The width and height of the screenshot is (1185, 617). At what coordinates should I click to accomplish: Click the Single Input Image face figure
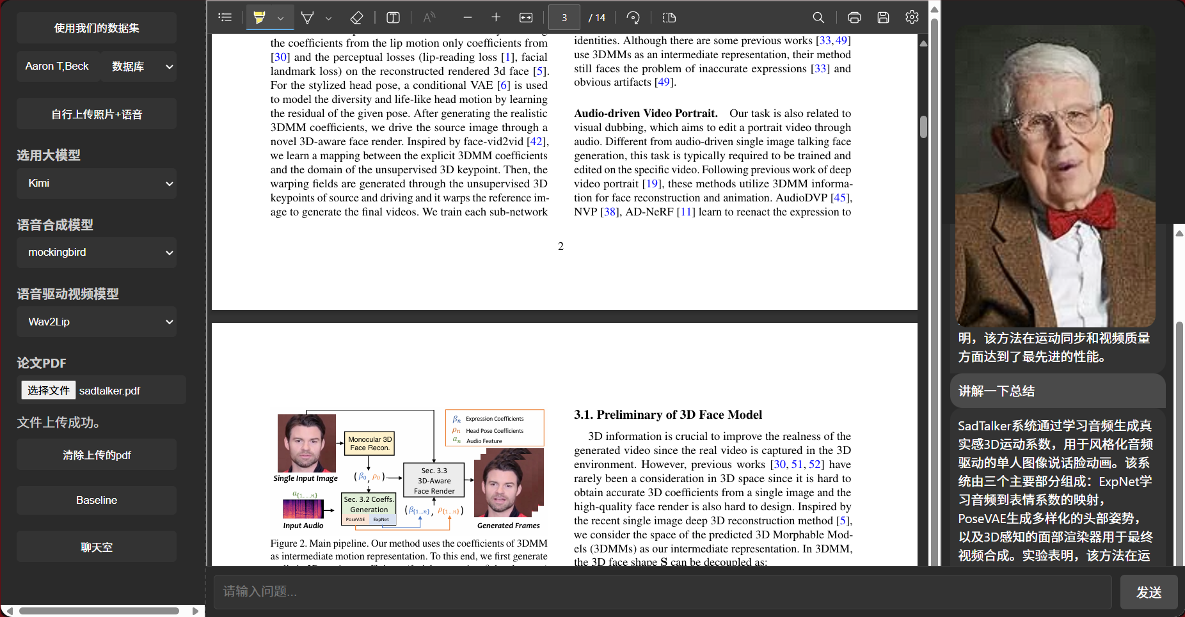point(306,443)
